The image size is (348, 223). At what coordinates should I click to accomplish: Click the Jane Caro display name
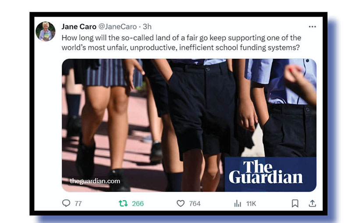(x=79, y=27)
